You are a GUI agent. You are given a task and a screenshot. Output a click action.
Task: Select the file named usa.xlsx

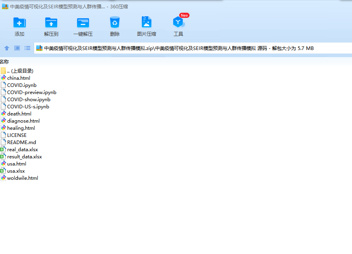tap(16, 171)
